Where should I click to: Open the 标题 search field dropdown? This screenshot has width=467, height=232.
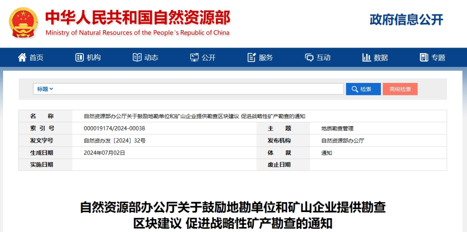45,89
